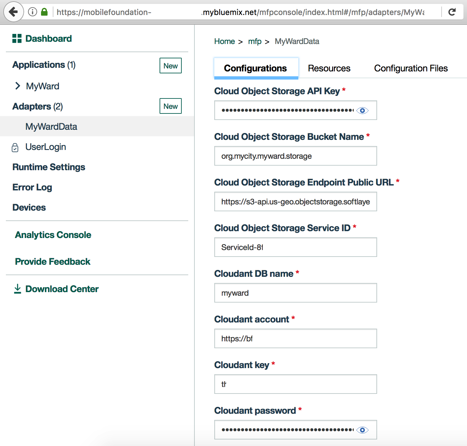Open the Analytics Console
The width and height of the screenshot is (467, 446).
pos(53,234)
